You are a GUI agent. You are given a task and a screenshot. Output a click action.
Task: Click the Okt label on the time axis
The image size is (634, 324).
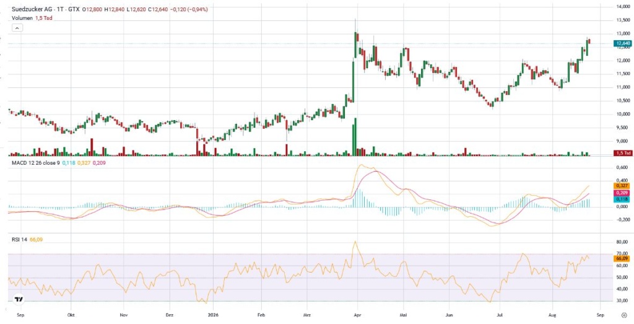pos(71,314)
